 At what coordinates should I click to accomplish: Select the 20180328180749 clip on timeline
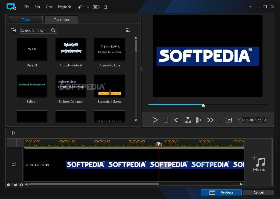click(x=134, y=165)
